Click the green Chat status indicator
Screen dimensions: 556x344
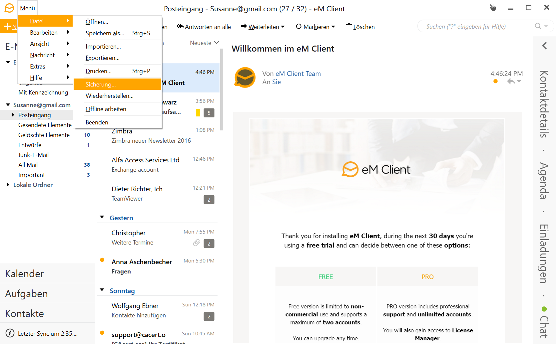[544, 309]
